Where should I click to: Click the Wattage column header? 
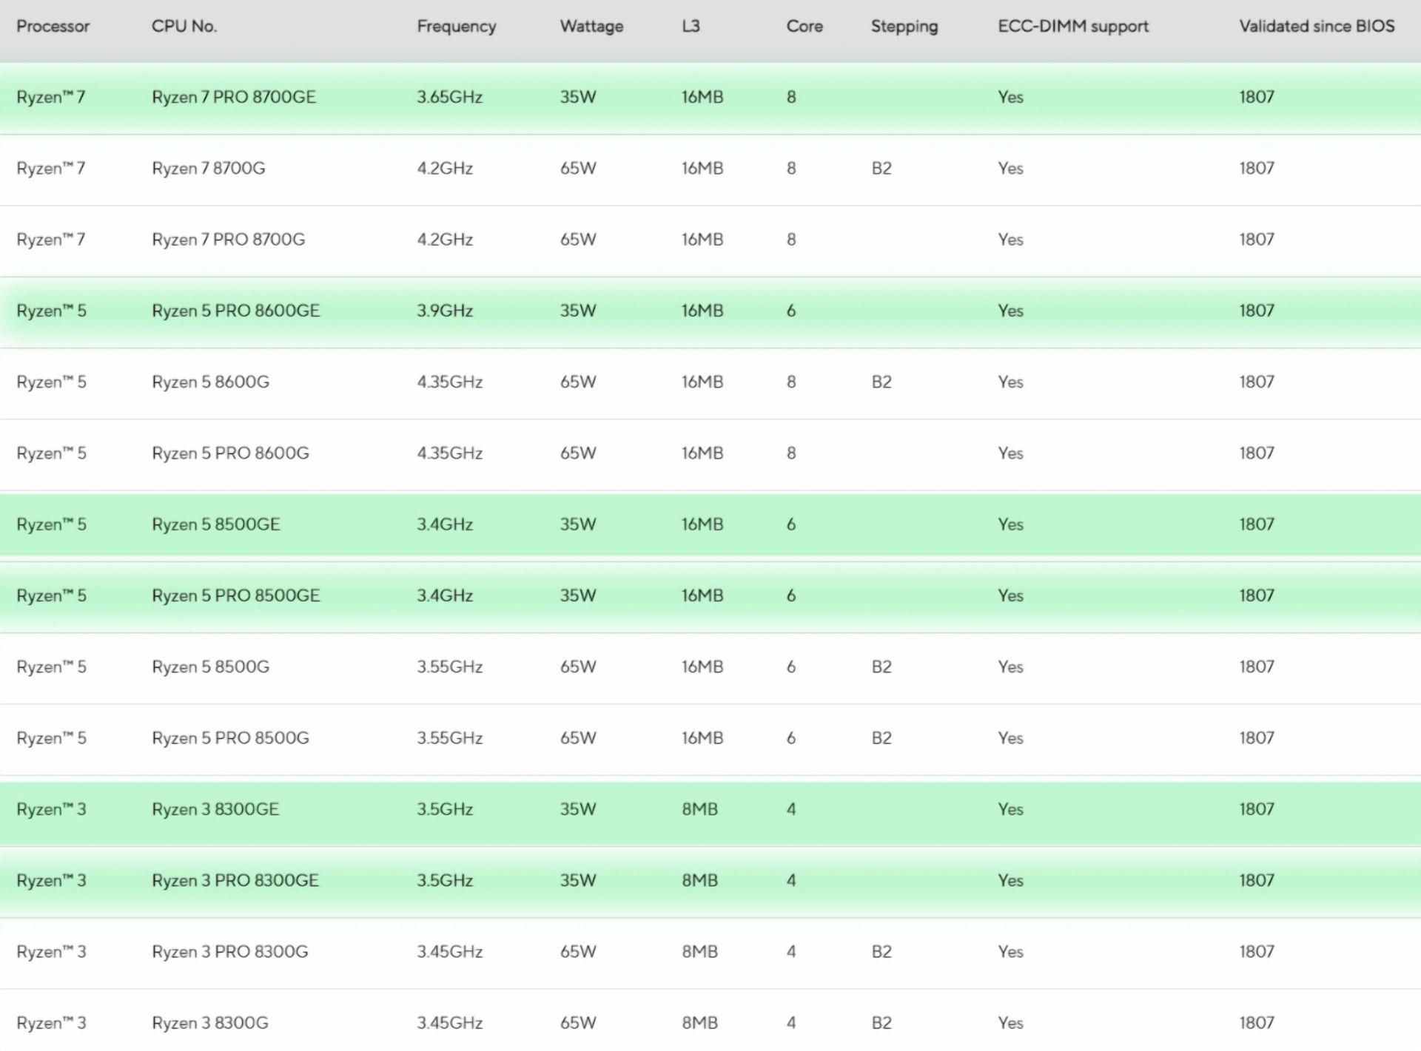click(591, 27)
